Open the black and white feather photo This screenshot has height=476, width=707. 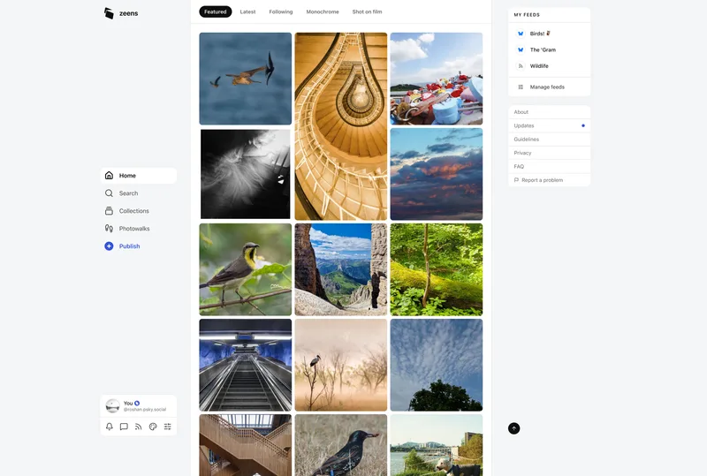point(246,174)
